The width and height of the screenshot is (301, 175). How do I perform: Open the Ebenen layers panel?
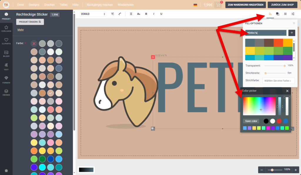[x=6, y=92]
